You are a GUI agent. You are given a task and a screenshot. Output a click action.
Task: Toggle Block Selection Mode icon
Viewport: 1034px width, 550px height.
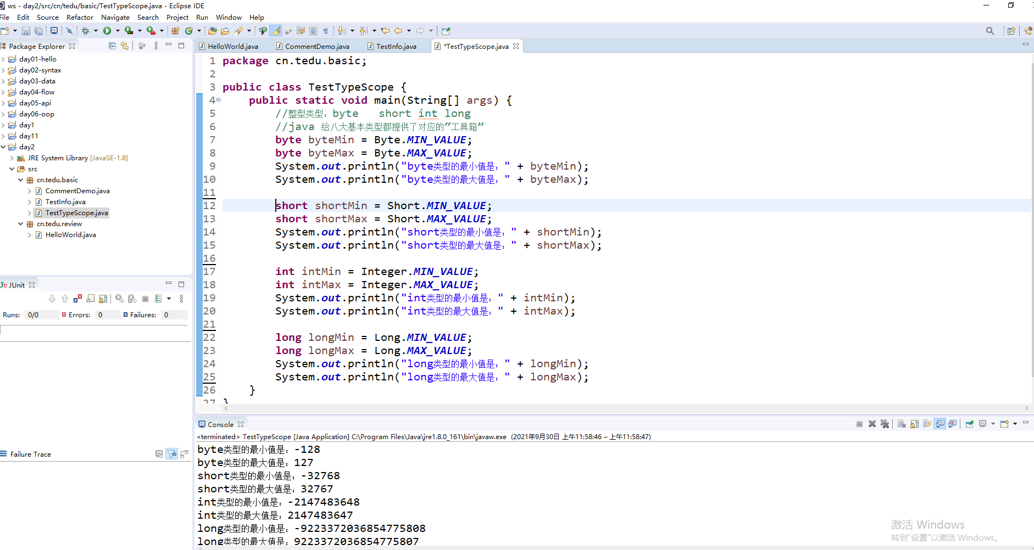(313, 31)
